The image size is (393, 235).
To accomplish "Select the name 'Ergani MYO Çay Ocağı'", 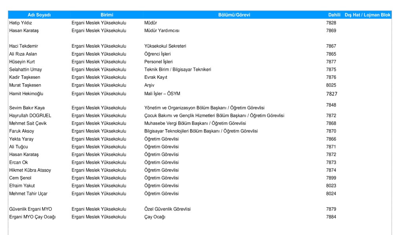I will click(32, 217).
